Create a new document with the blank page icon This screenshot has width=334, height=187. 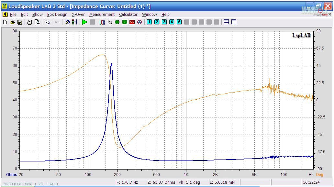click(x=5, y=22)
